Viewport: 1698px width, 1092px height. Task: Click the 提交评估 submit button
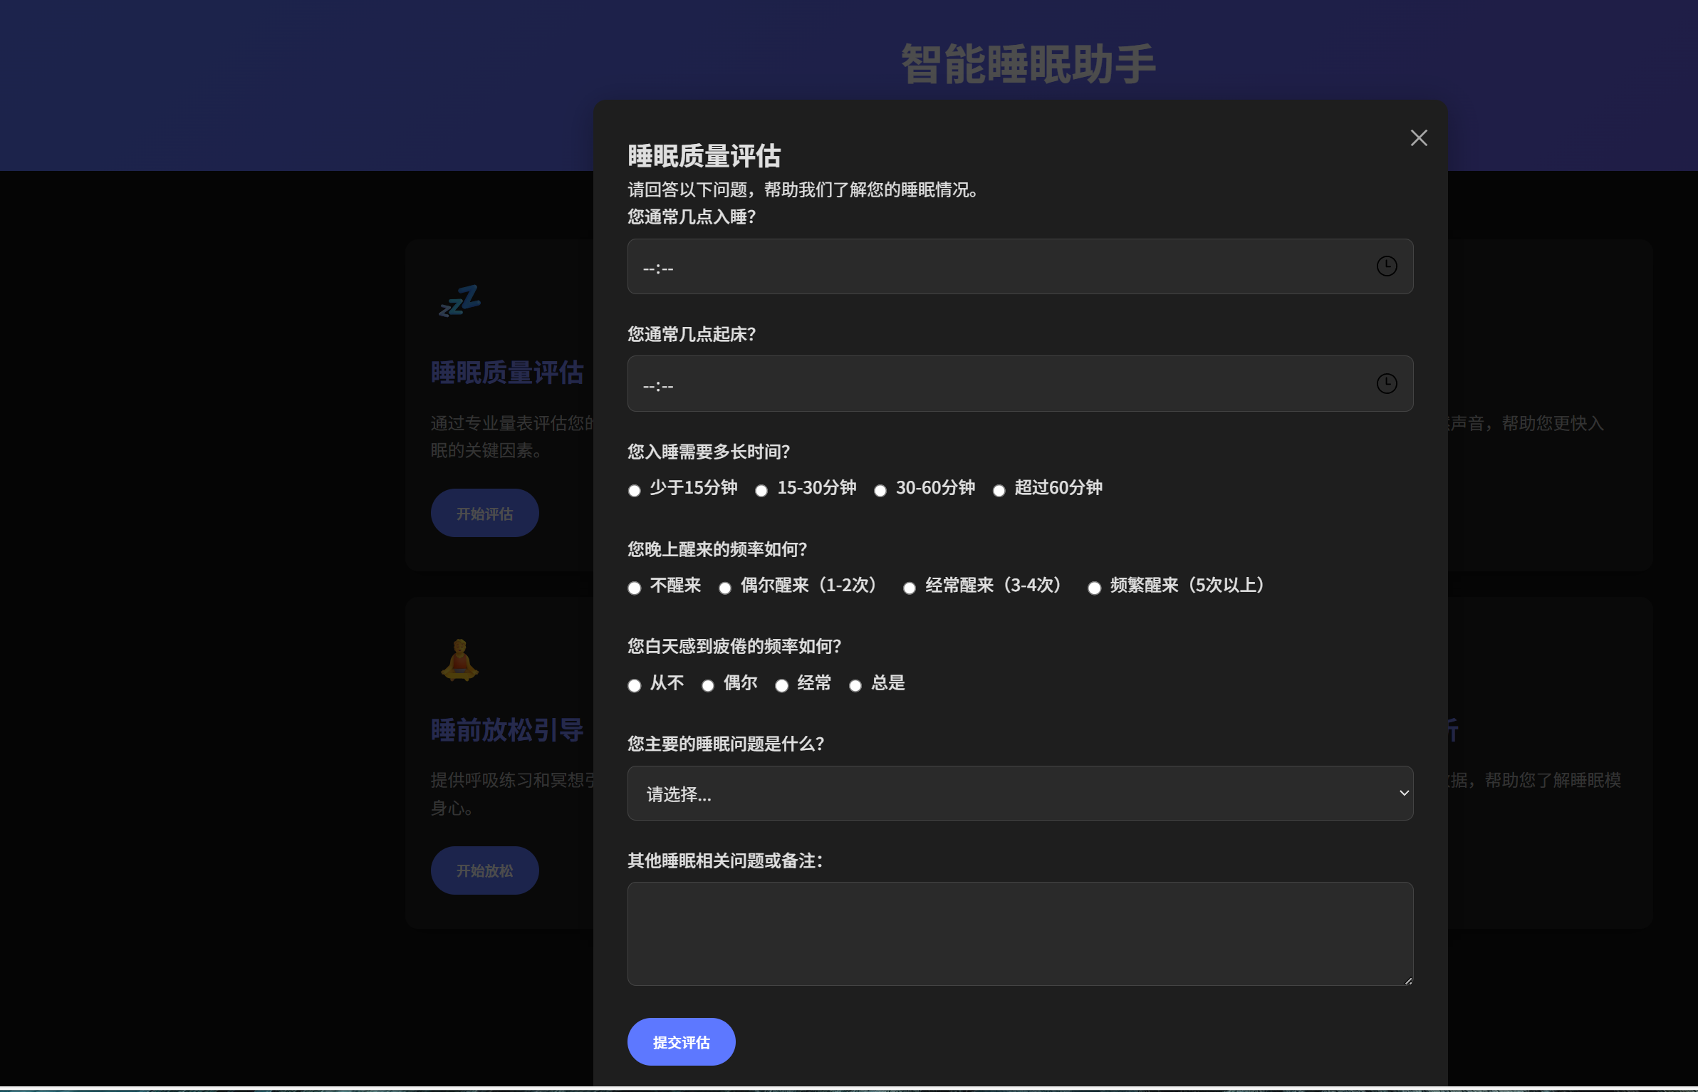click(680, 1041)
